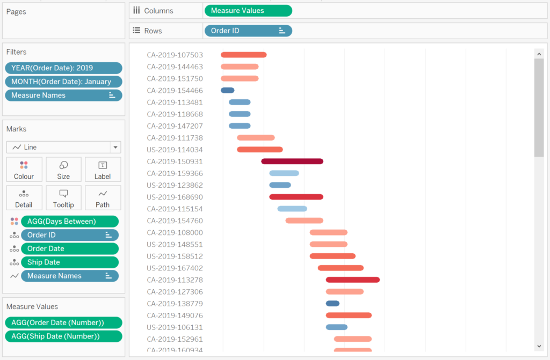The width and height of the screenshot is (550, 360).
Task: Open the Label marks card
Action: point(103,170)
